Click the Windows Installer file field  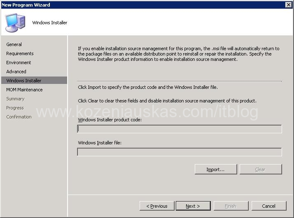pos(180,152)
